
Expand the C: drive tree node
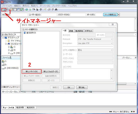[9, 47]
